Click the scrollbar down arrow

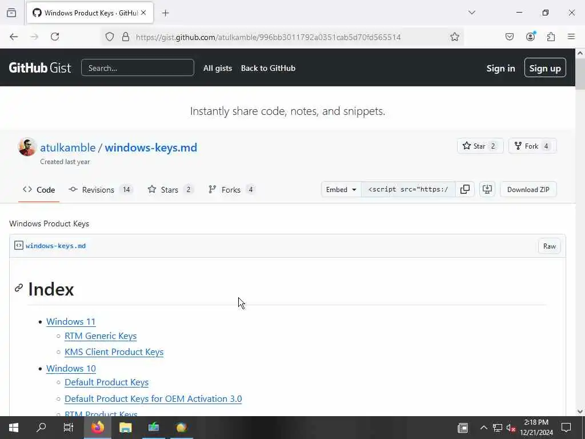pos(580,412)
